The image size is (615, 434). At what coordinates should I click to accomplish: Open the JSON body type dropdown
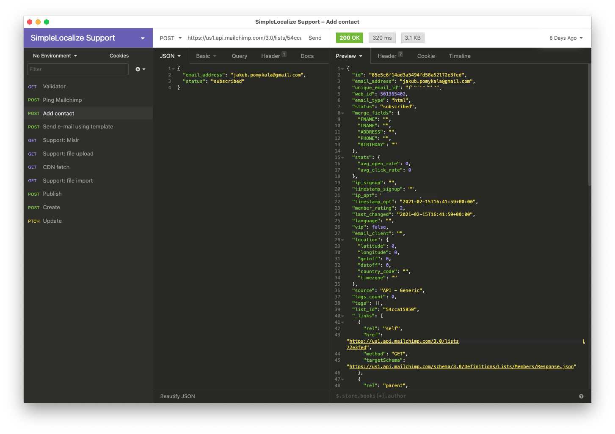pos(170,56)
